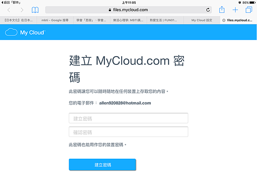Click the battery indicator in status bar
257x193 pixels.
(253, 3)
